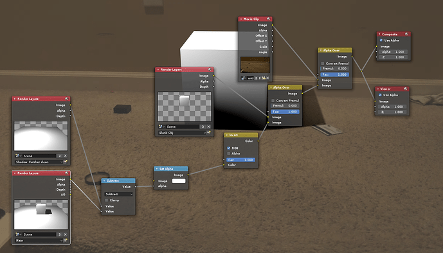443x253 pixels.
Task: Click render-layer button beside Blank Obj layer
Action: point(208,132)
